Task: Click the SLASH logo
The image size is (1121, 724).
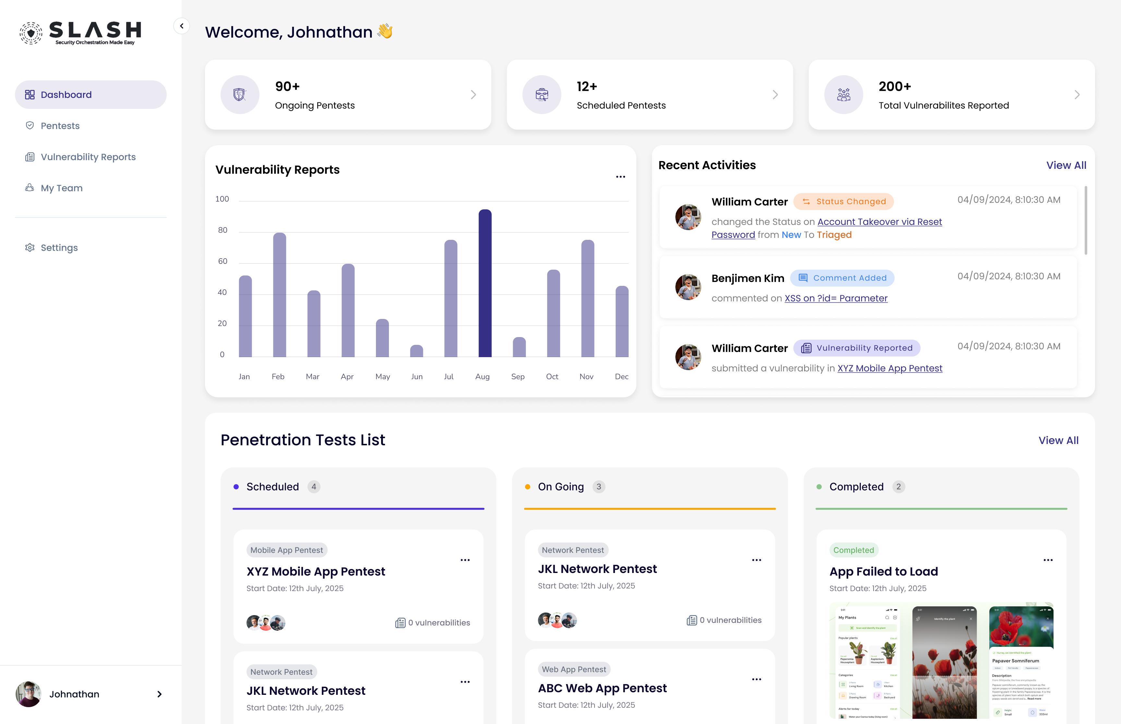Action: (x=80, y=33)
